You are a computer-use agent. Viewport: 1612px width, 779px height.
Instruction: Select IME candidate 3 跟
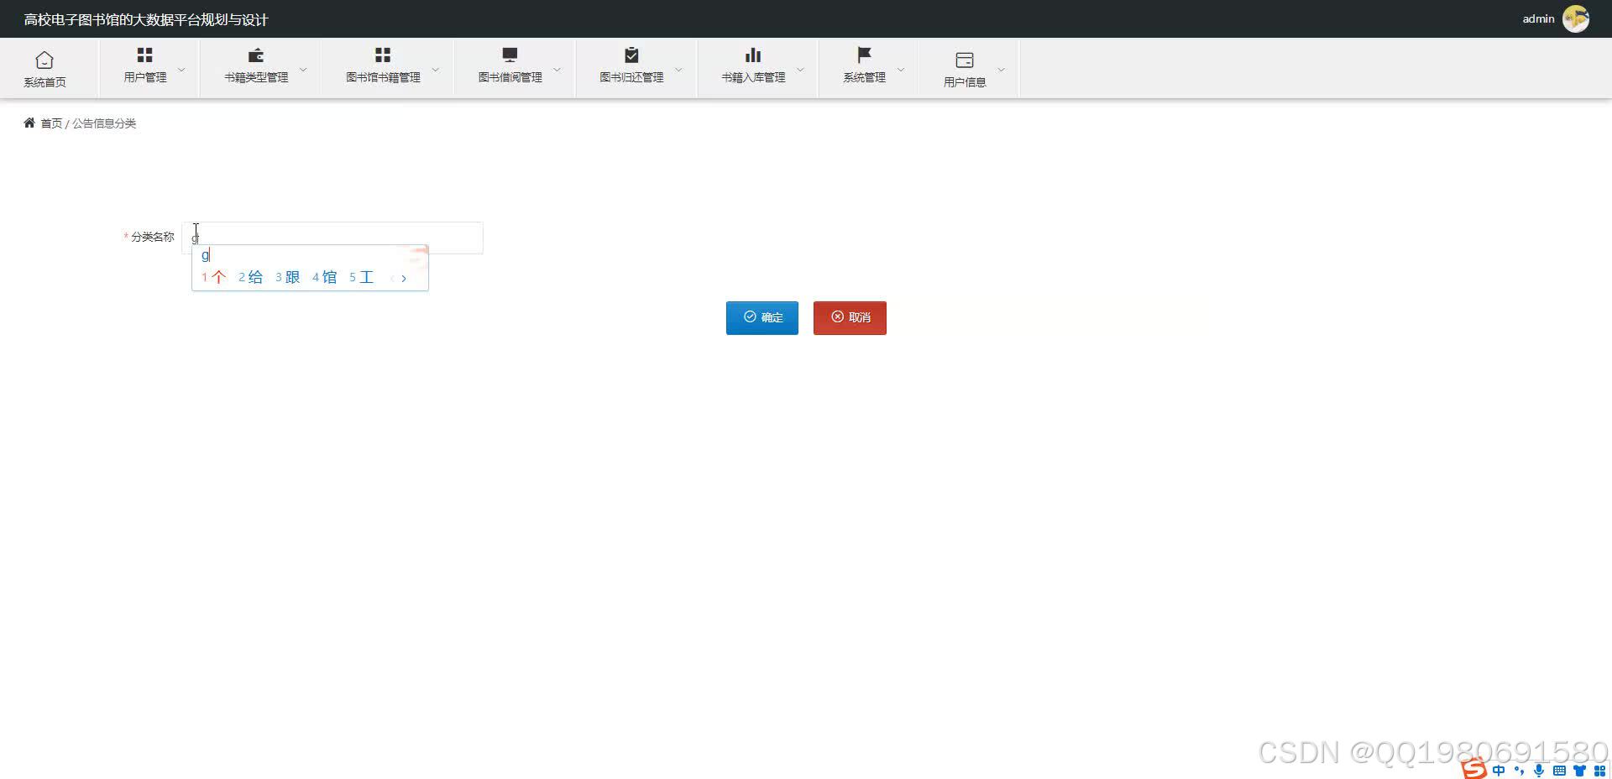[287, 277]
